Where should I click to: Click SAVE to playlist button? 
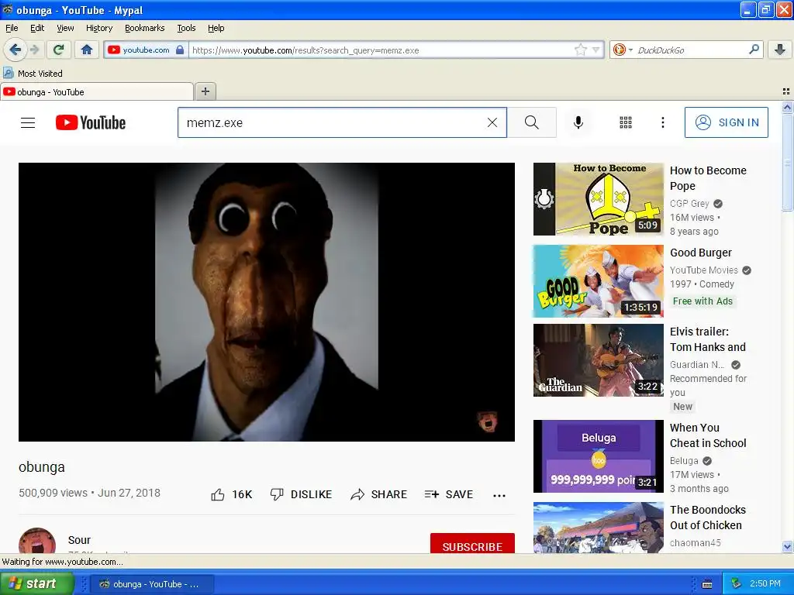click(x=449, y=494)
